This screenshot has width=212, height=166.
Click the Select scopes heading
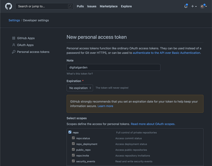coord(77,118)
